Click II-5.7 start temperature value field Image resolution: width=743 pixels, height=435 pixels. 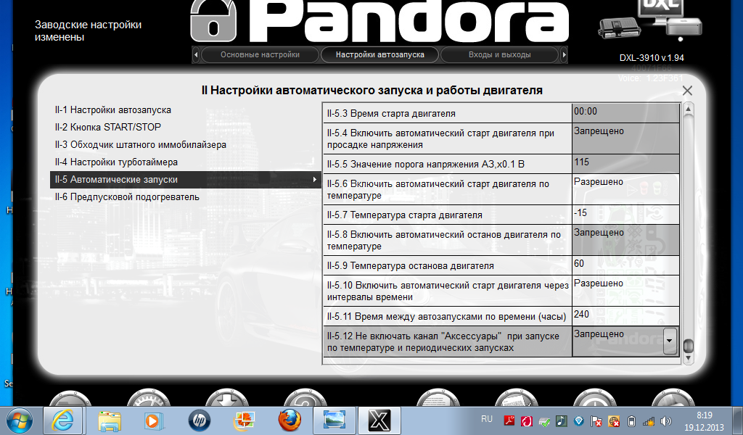[625, 215]
